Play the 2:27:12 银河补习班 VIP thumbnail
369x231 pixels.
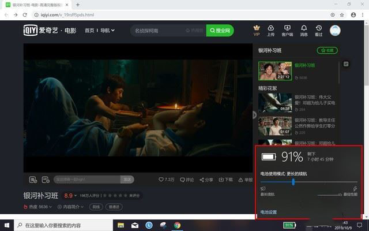click(275, 71)
